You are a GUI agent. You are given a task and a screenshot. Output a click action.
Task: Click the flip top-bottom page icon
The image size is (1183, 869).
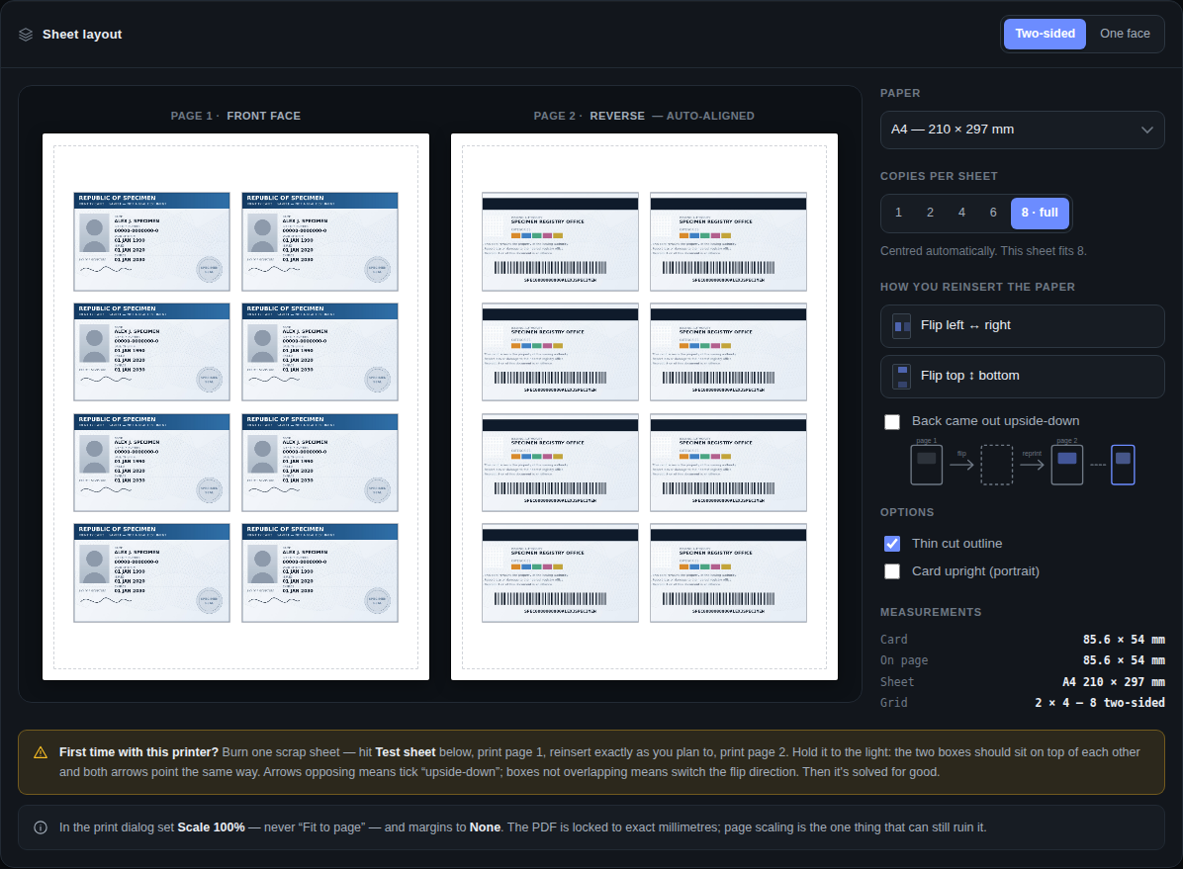(901, 377)
